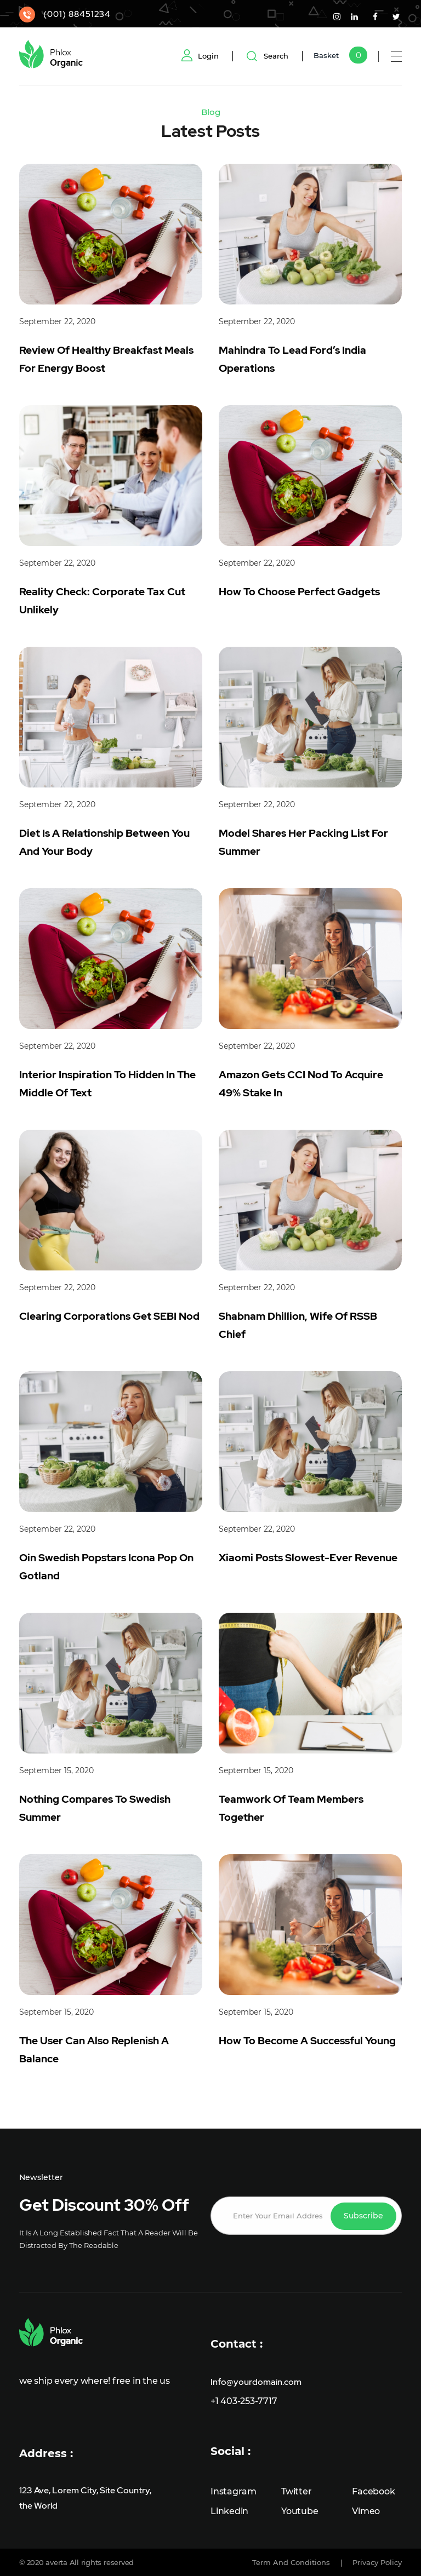Focus the Enter Your Email Address field
The height and width of the screenshot is (2576, 421).
pos(277,2215)
